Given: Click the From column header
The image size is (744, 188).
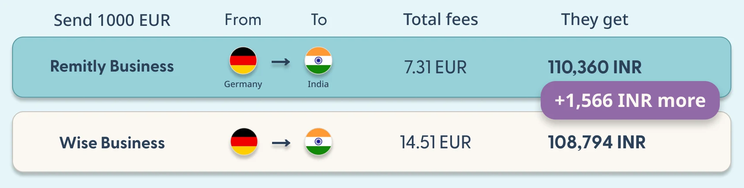Looking at the screenshot, I should pyautogui.click(x=243, y=20).
